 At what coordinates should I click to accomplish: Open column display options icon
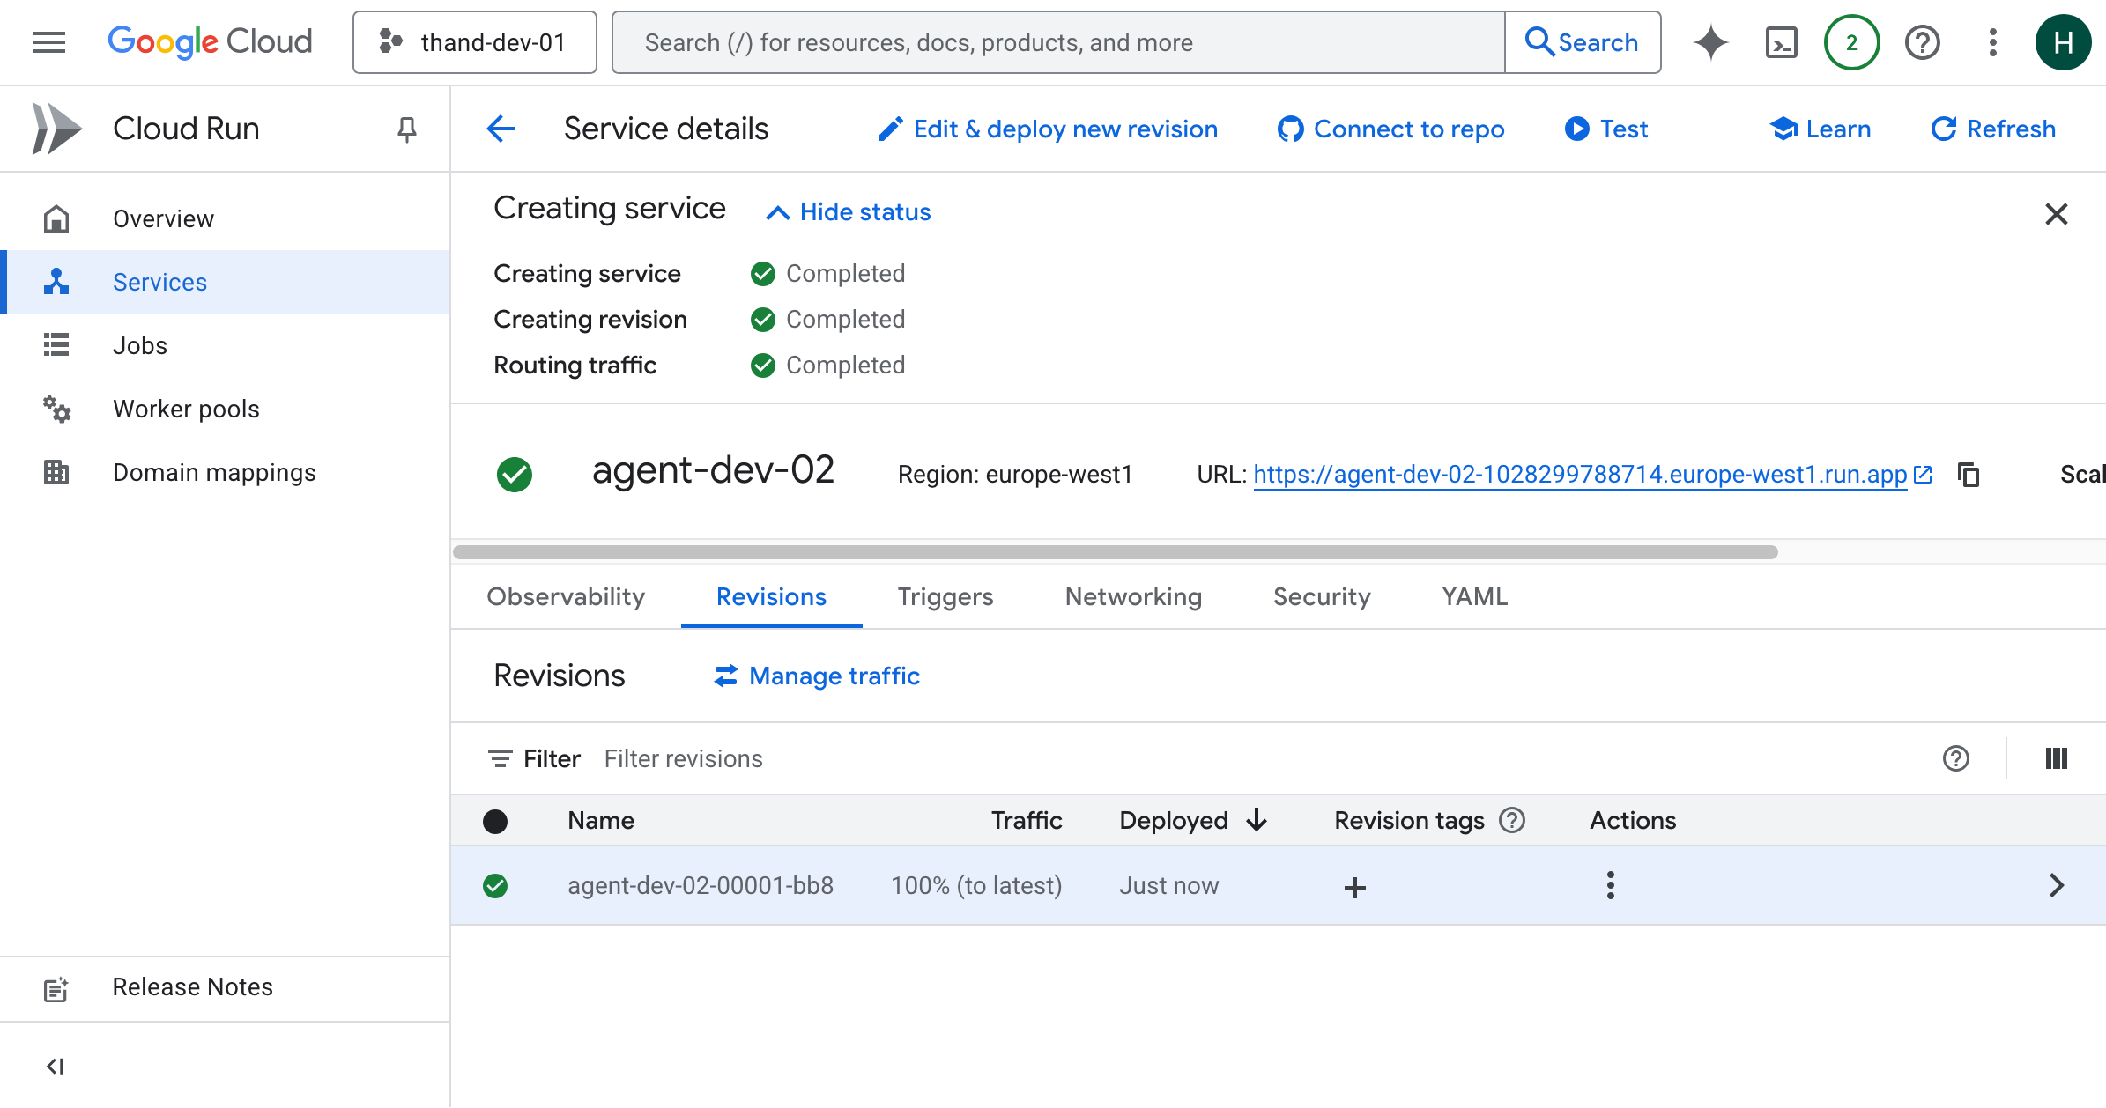pos(2056,758)
